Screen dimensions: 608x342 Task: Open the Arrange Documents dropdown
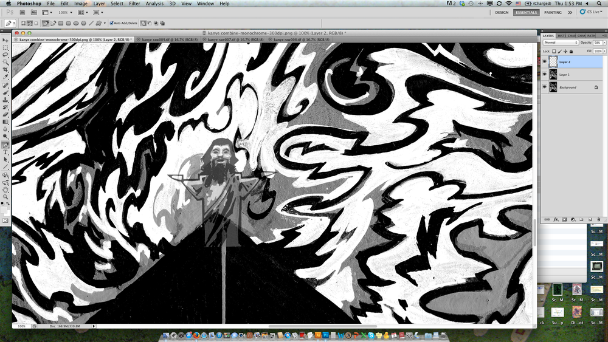(x=83, y=12)
